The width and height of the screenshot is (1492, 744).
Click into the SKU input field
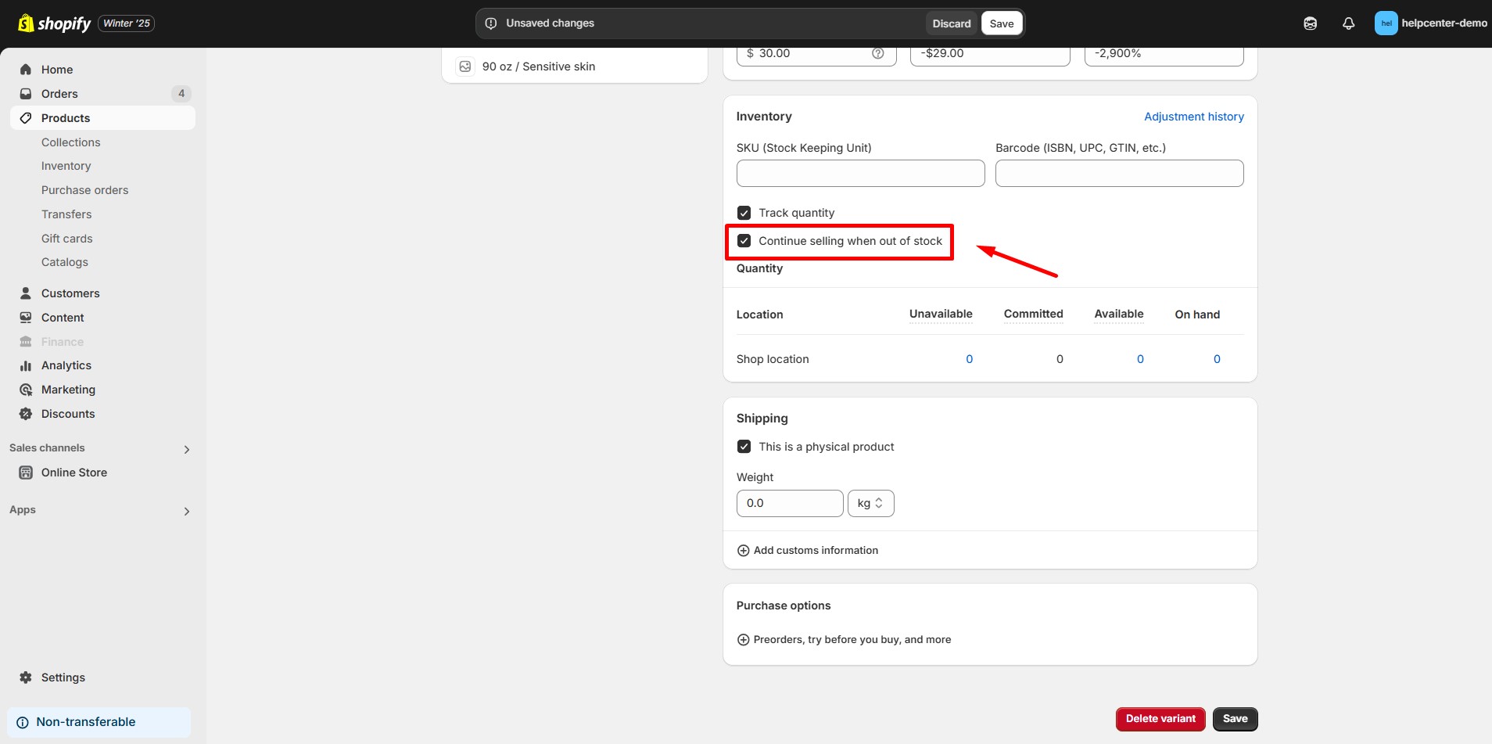click(860, 174)
